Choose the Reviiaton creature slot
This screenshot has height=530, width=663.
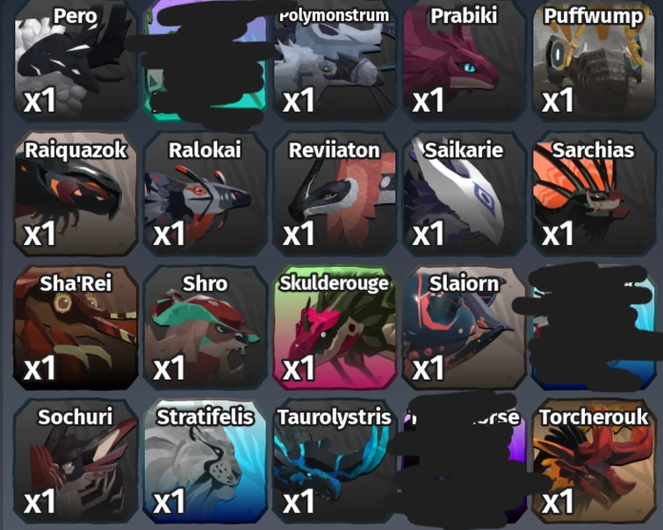pyautogui.click(x=335, y=193)
